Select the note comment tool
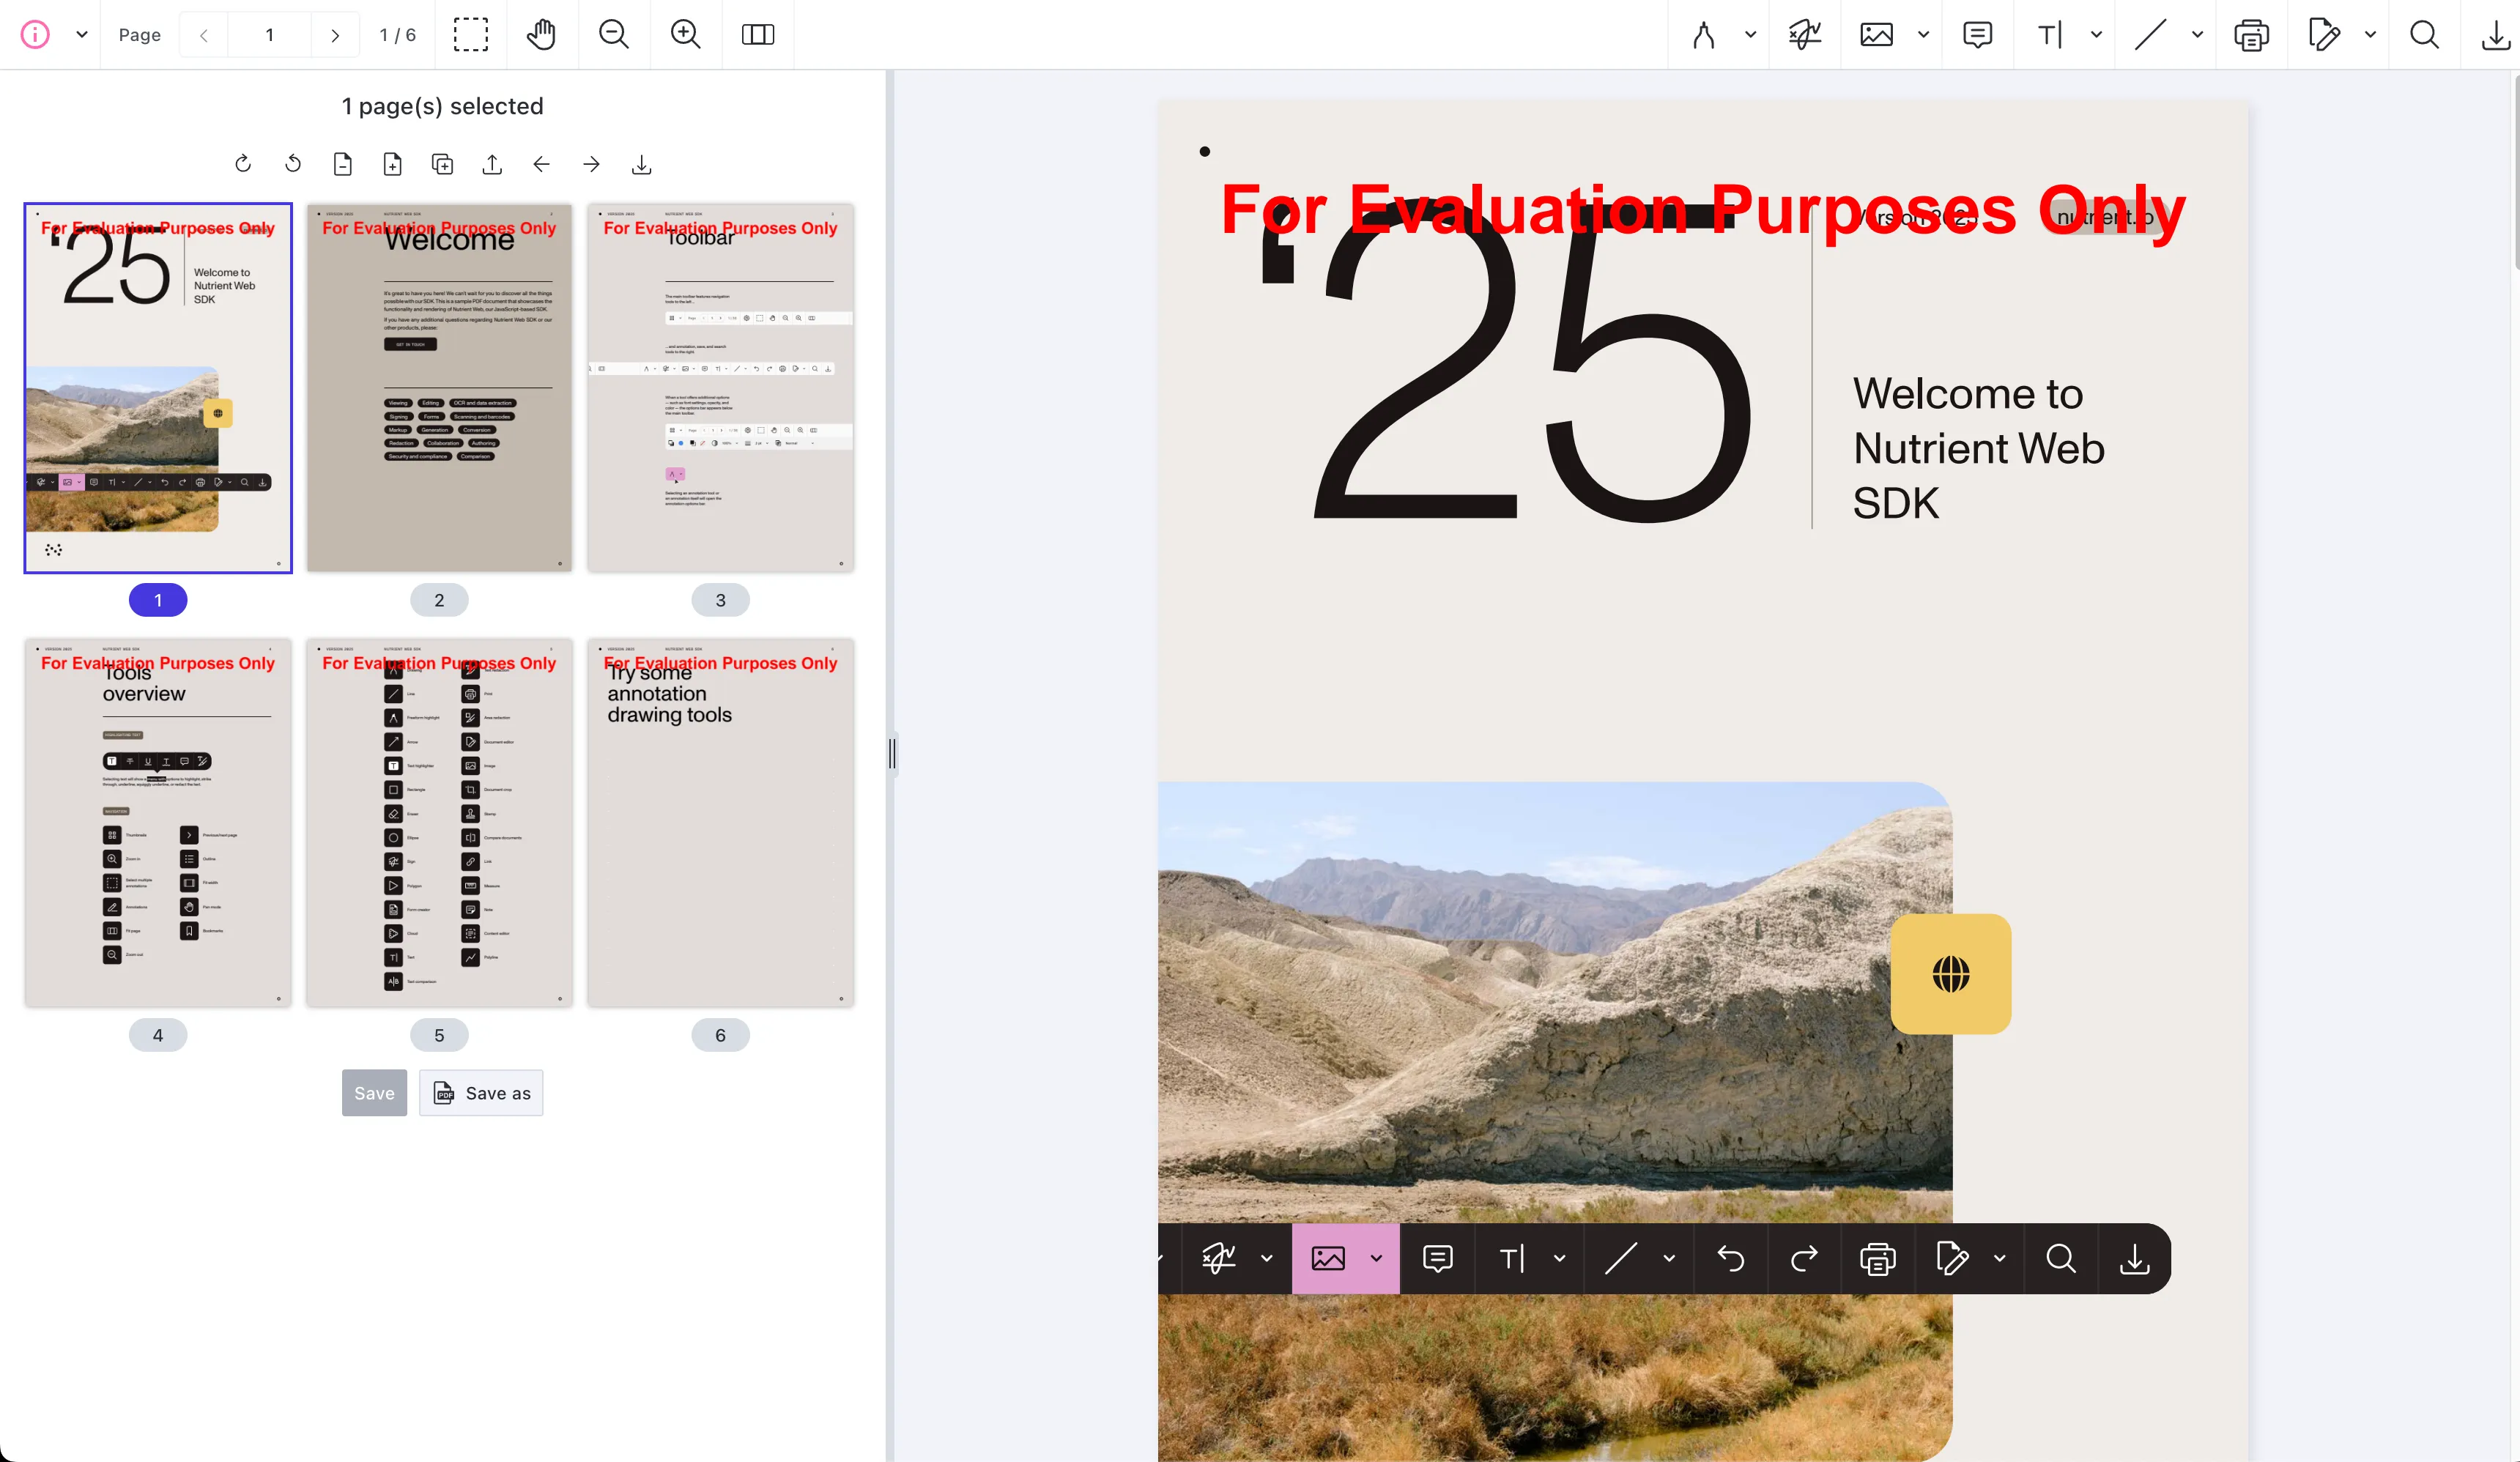Viewport: 2520px width, 1462px height. point(1977,35)
